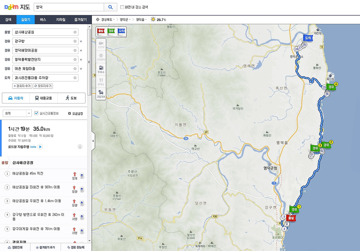360x251 pixels.
Task: Show 주유소 gas stations on map
Action: 101,69
